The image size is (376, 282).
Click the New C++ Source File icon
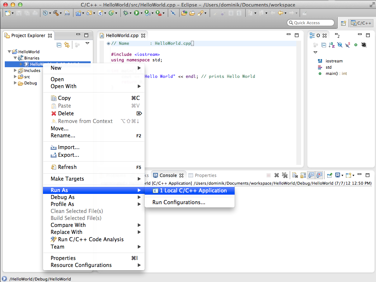click(x=101, y=13)
